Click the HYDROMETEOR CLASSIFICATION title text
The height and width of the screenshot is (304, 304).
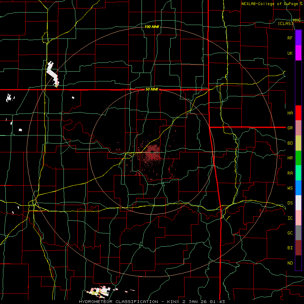click(x=119, y=302)
